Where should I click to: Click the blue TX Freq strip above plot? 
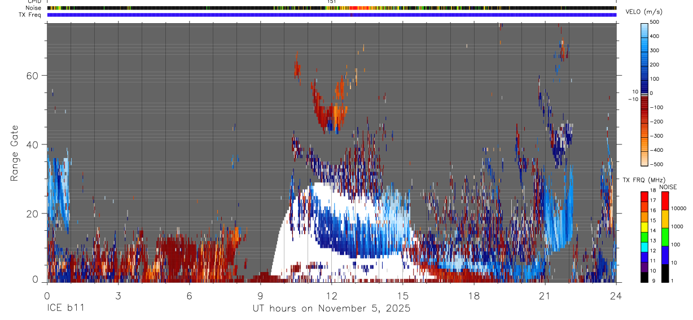click(331, 15)
